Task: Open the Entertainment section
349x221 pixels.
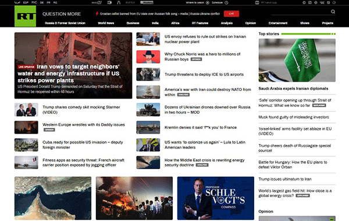Action: click(278, 23)
